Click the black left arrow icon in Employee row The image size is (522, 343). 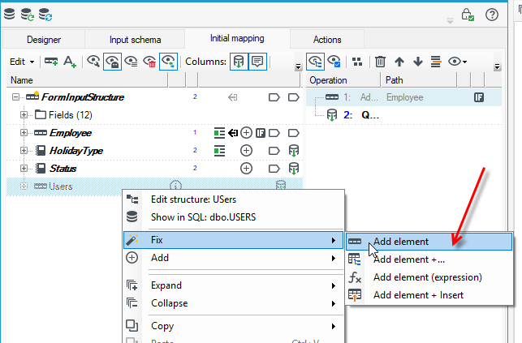tap(233, 133)
